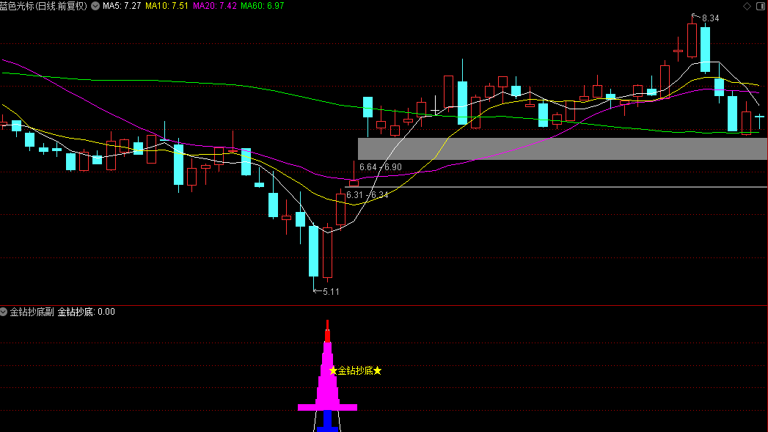Click the MA20: 7.42 indicator label

[214, 6]
